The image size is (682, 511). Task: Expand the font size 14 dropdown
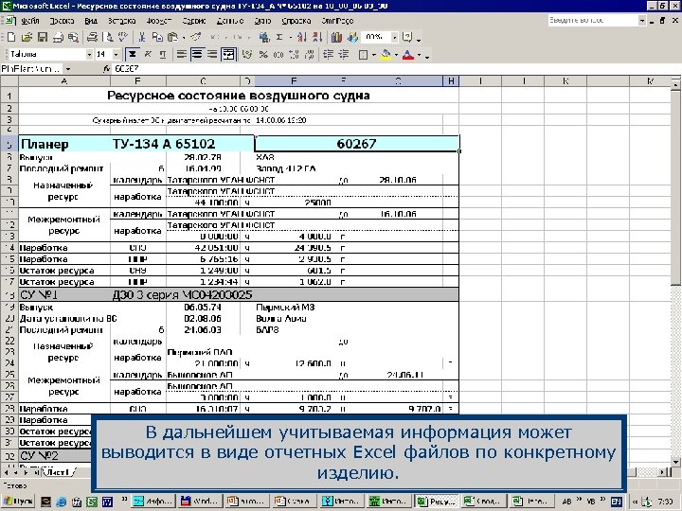[x=116, y=55]
